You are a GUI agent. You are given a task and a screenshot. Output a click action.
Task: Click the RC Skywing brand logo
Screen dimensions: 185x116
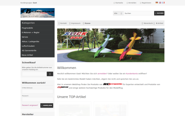(113, 84)
